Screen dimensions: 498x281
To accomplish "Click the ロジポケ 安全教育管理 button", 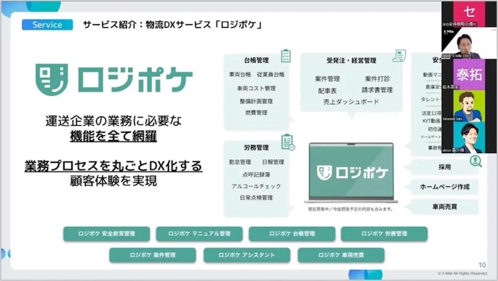I will point(107,234).
